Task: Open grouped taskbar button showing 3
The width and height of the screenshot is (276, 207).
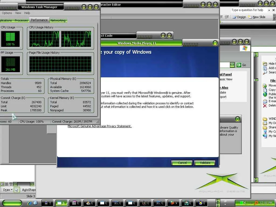Action: (61, 203)
